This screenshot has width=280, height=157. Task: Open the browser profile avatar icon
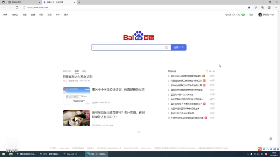point(269,7)
